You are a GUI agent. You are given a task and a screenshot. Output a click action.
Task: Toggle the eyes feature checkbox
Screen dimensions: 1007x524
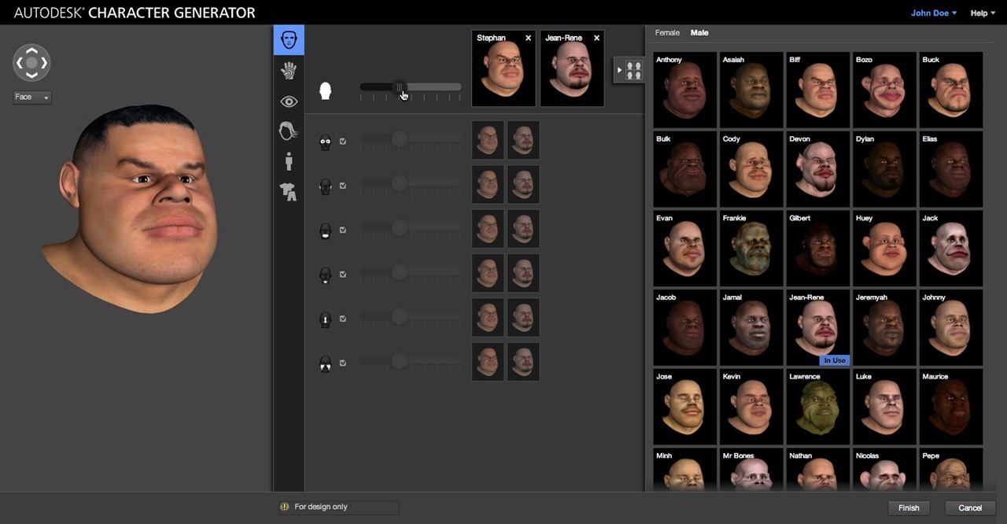pyautogui.click(x=343, y=142)
